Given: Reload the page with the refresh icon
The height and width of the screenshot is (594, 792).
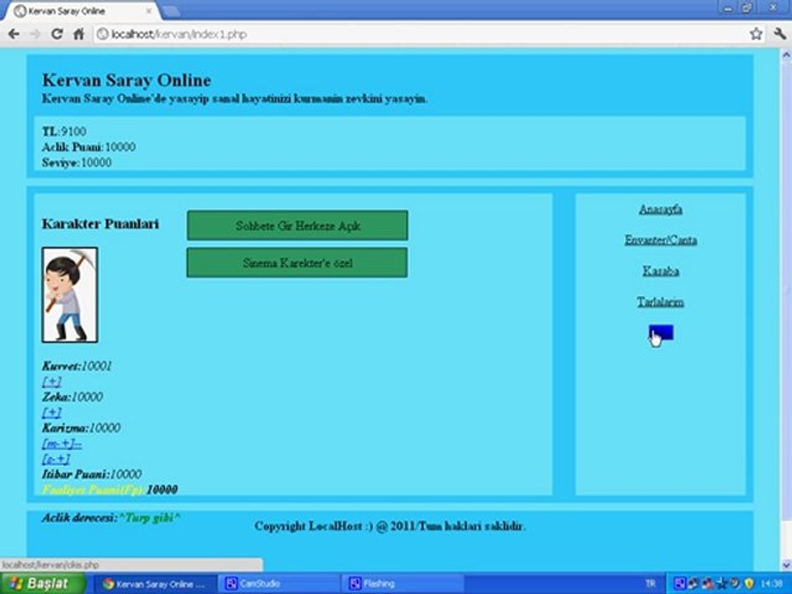Looking at the screenshot, I should click(x=57, y=34).
